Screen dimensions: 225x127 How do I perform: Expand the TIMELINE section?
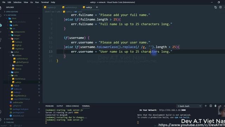10,122
